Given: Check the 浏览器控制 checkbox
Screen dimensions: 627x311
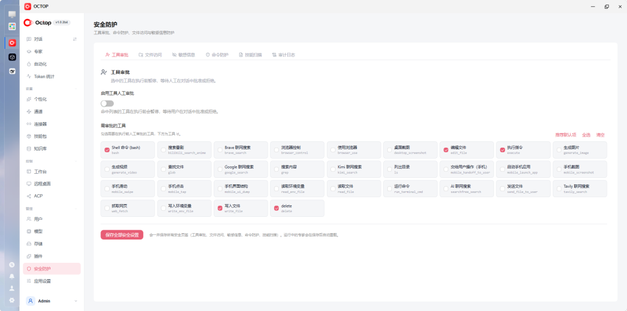Looking at the screenshot, I should 277,150.
